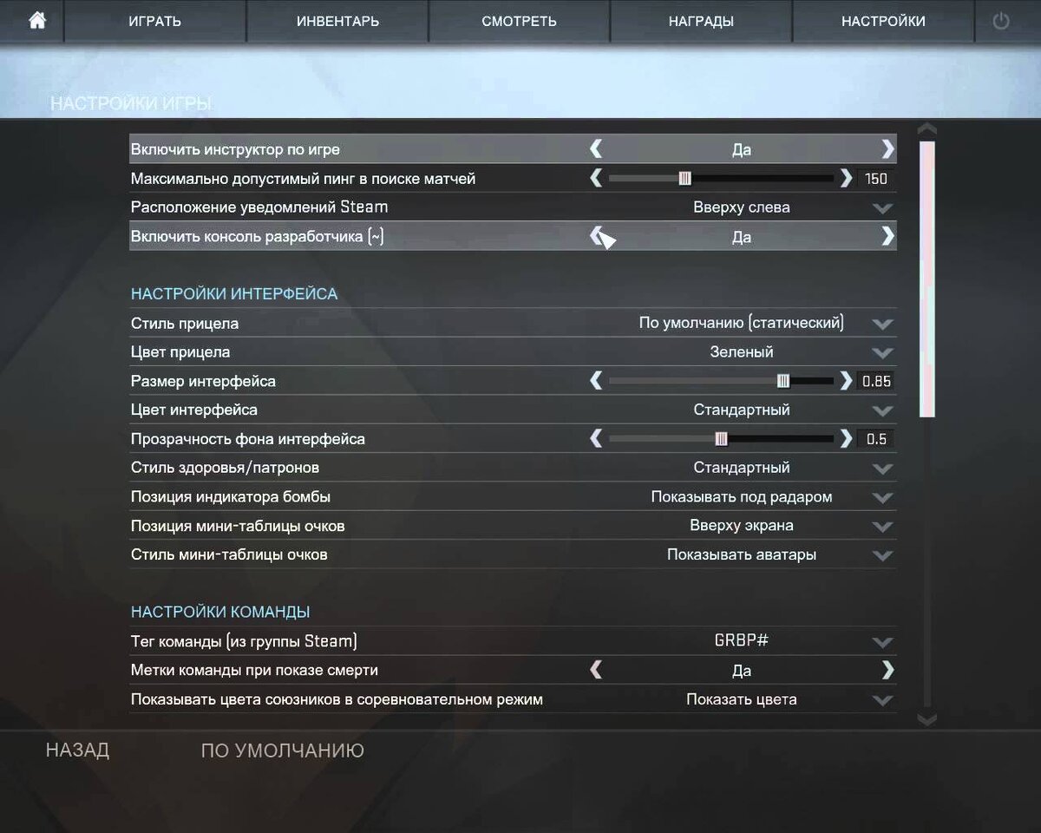Click the По умолчанию (статический) value
Image resolution: width=1041 pixels, height=833 pixels.
tap(742, 323)
